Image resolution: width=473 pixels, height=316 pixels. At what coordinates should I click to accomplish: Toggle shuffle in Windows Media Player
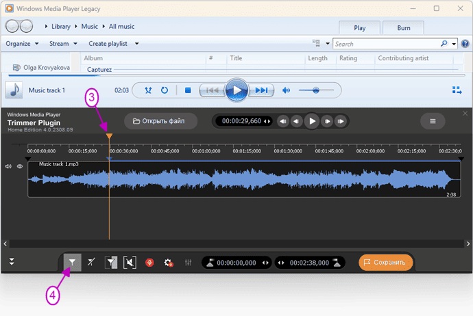(148, 90)
